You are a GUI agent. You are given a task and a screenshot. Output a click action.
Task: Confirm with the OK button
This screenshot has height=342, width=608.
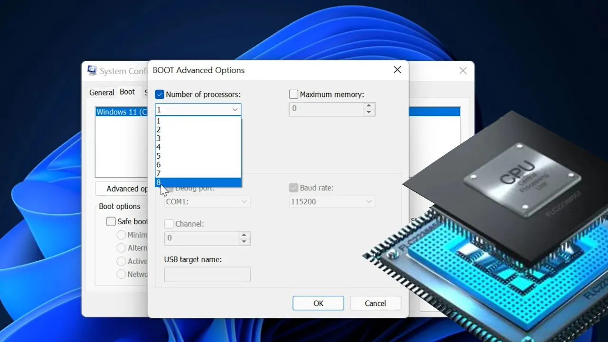(x=318, y=303)
